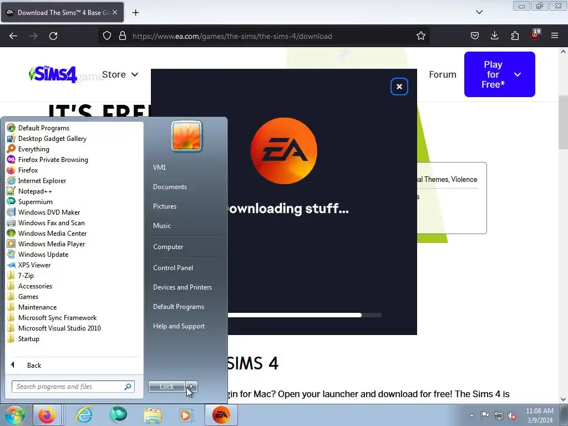Launch Supermium from the taskbar
Screen dimensions: 568x426
118,415
